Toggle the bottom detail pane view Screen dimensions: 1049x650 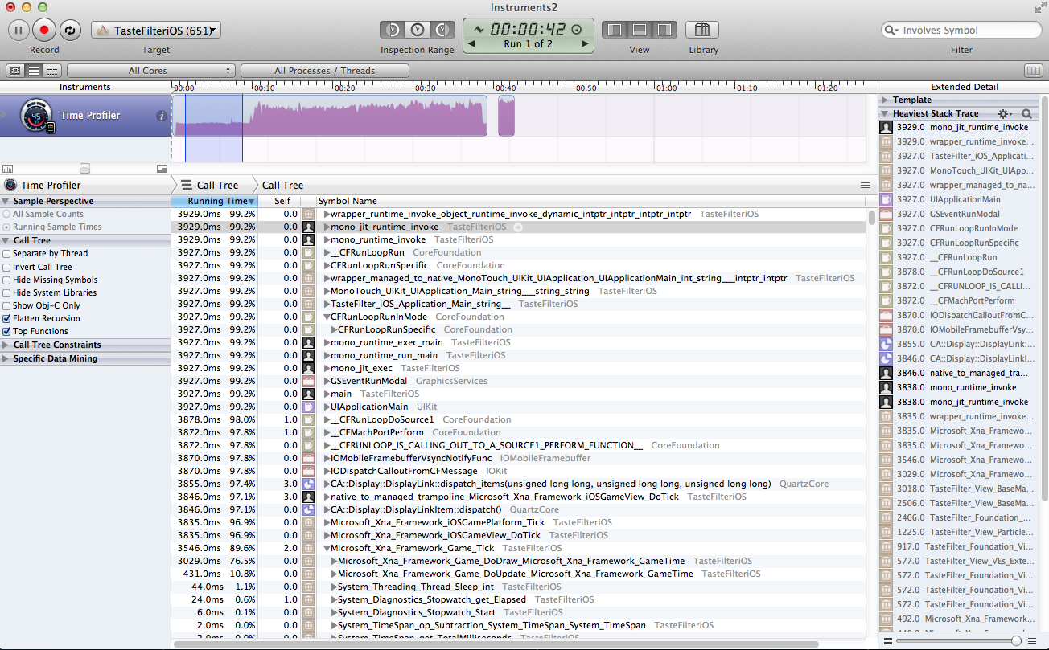point(640,30)
